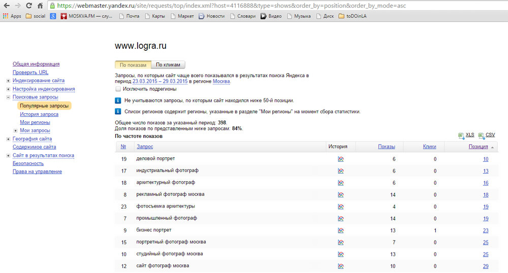The height and width of the screenshot is (273, 508).
Task: Open the Маркет bookmark
Action: [182, 16]
